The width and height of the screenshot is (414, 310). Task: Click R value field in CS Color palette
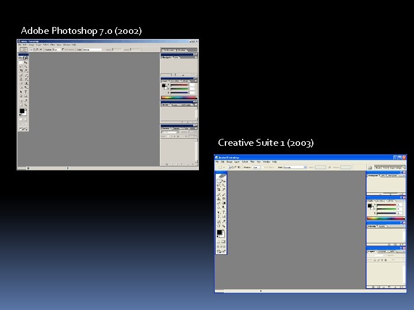tap(400, 205)
